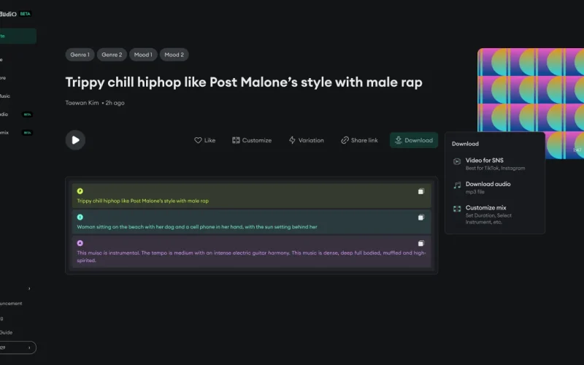584x365 pixels.
Task: Click 'Woman sitting on the beach' prompt text
Action: point(197,227)
